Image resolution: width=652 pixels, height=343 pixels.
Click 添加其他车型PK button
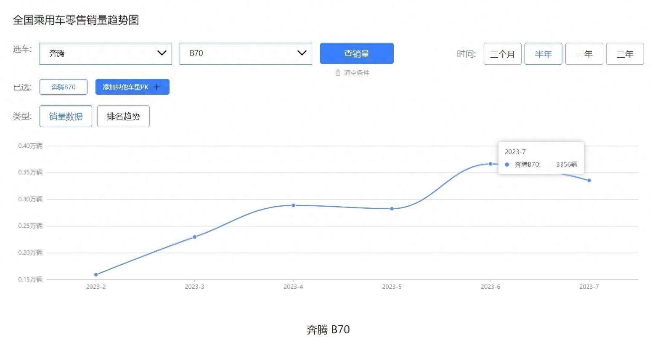click(133, 87)
